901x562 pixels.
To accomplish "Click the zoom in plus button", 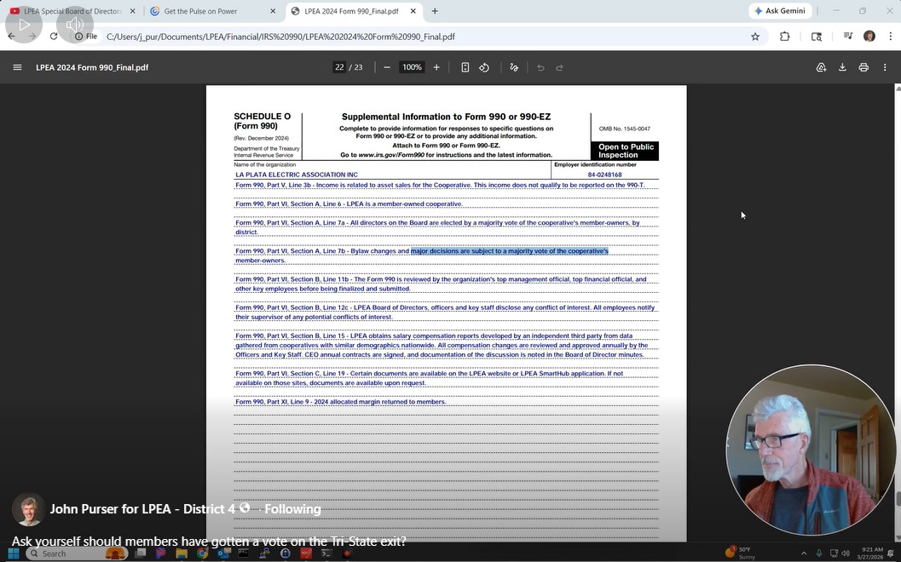I will (436, 67).
